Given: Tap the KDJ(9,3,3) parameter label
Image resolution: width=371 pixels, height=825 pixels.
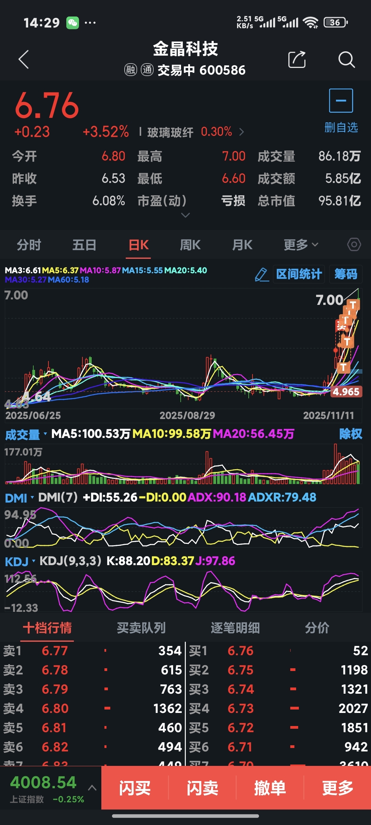Looking at the screenshot, I should coord(70,561).
